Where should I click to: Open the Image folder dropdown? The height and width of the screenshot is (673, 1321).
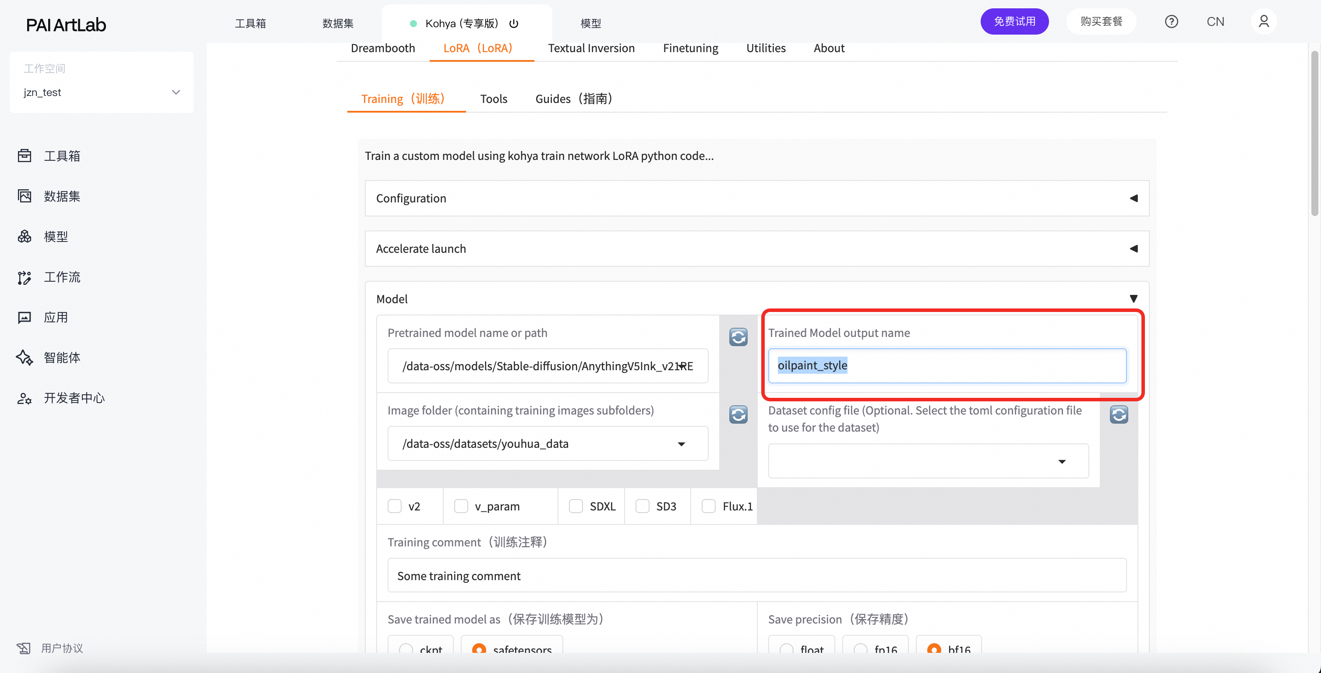pos(547,444)
